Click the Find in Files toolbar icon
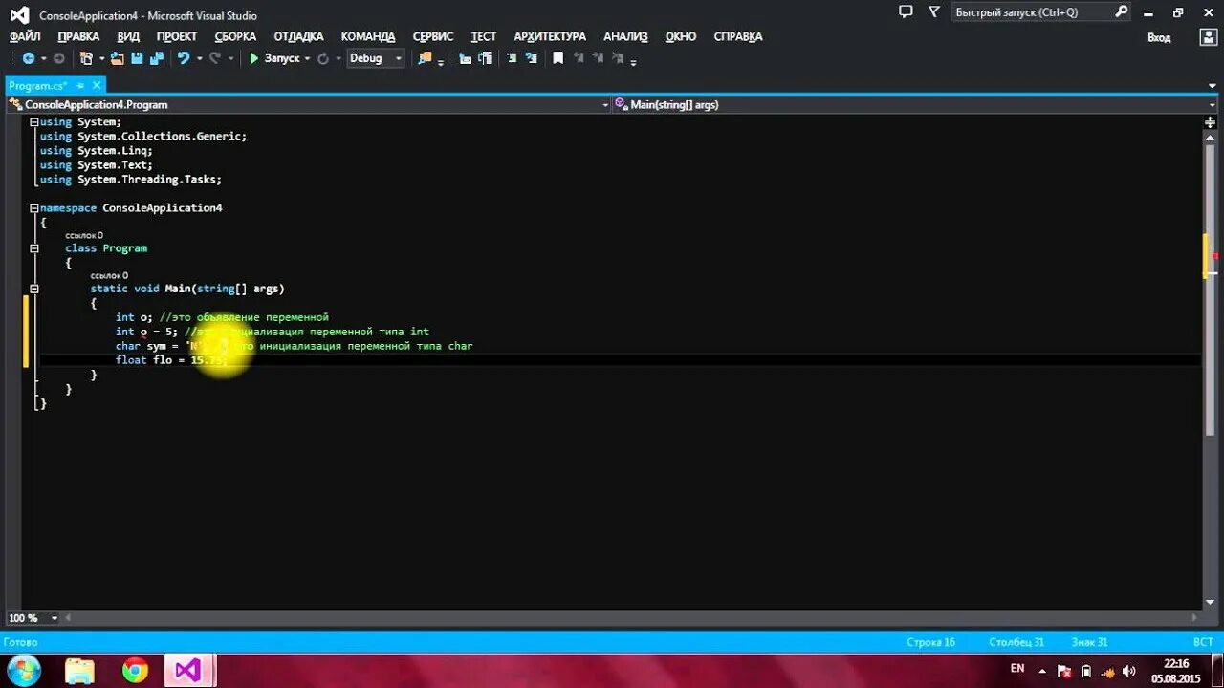Image resolution: width=1224 pixels, height=688 pixels. coord(425,58)
